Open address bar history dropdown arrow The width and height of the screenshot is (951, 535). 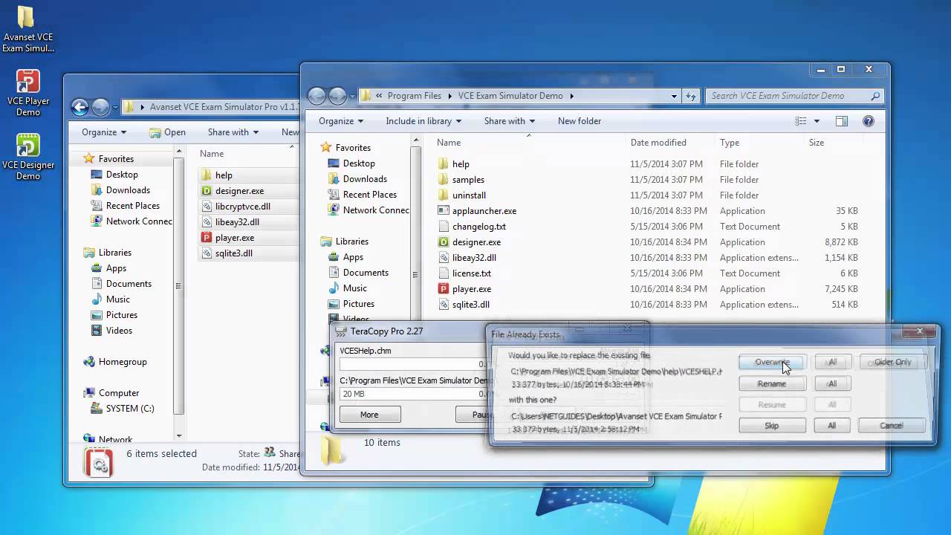(674, 96)
